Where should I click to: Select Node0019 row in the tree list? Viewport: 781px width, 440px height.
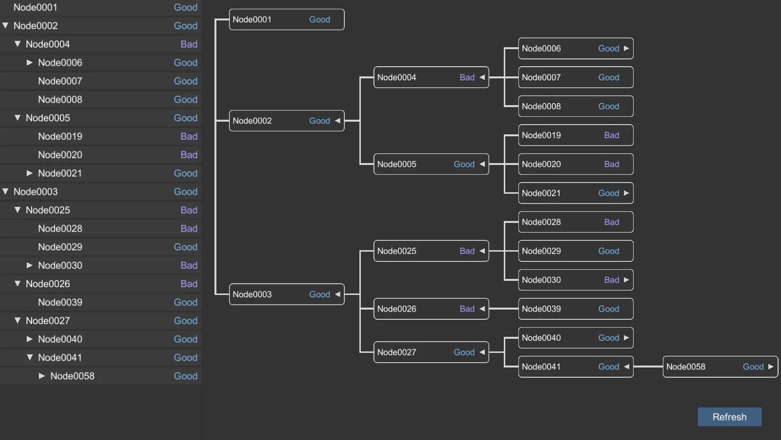pos(101,136)
